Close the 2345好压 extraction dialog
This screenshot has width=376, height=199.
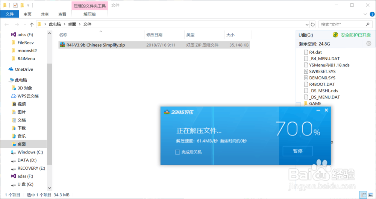pos(326,110)
